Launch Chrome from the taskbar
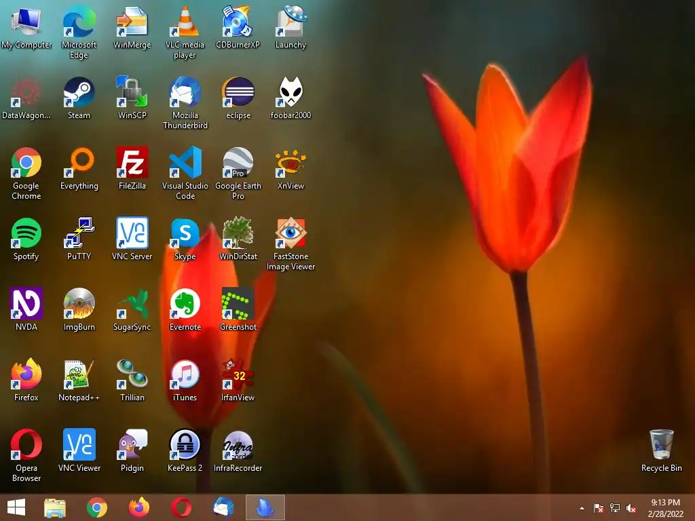The image size is (695, 521). pos(96,507)
